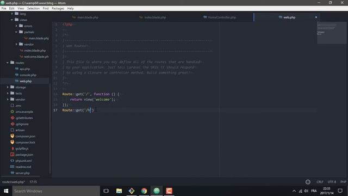Click the errors folder icon
The image size is (348, 196).
(21, 26)
